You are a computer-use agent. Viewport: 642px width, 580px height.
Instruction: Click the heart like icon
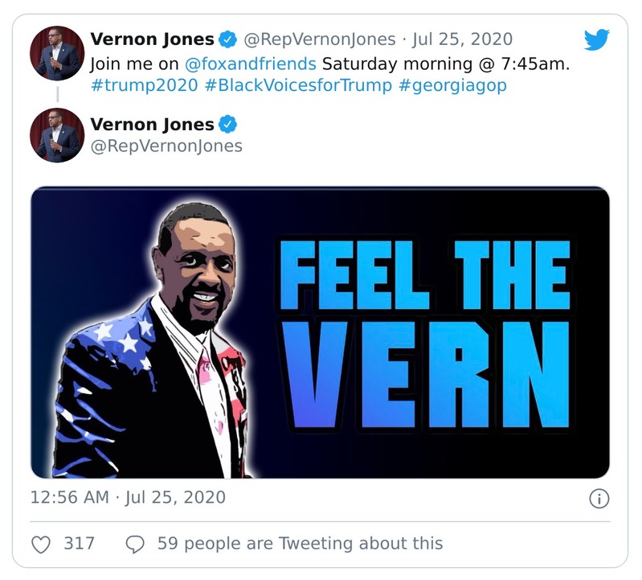pos(41,544)
